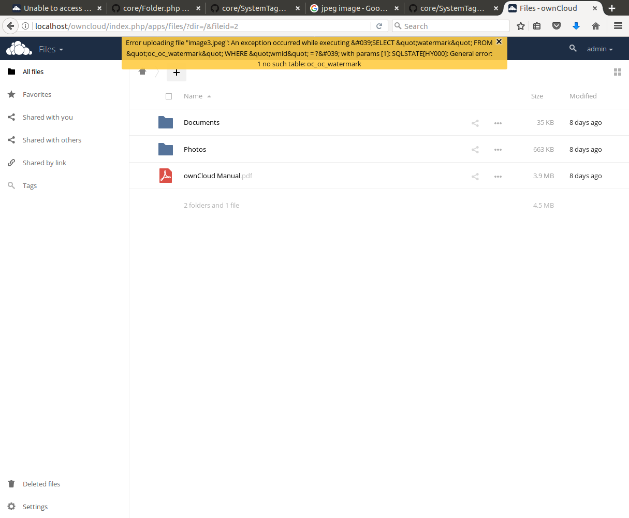Select the Files - ownCloud tab
This screenshot has width=629, height=518.
coord(553,8)
